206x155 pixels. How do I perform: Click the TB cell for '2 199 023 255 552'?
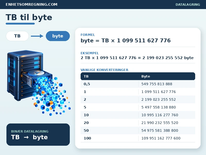pyautogui.click(x=85, y=99)
